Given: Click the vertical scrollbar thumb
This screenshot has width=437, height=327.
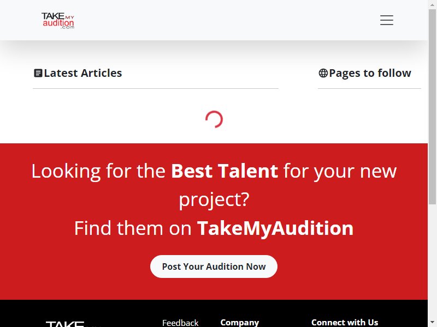Looking at the screenshot, I should [x=432, y=106].
